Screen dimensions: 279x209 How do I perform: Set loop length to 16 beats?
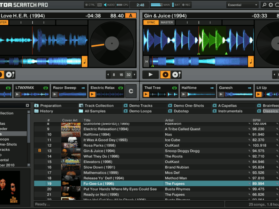tap(121, 75)
